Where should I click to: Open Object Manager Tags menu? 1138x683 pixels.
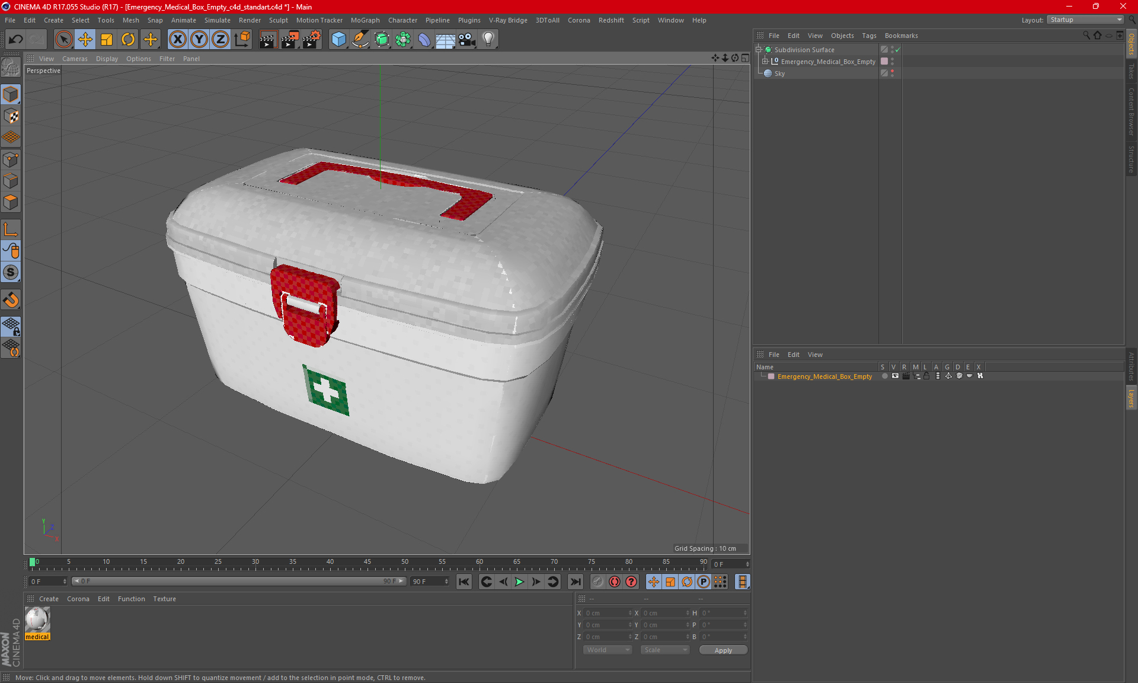point(869,36)
